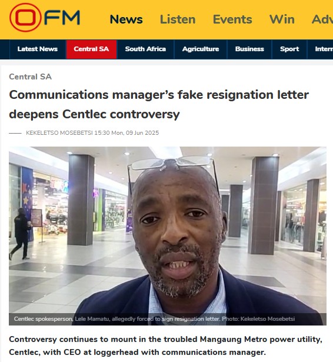Viewport: 333px width, 362px height.
Task: Switch to the Business tab
Action: tap(249, 49)
